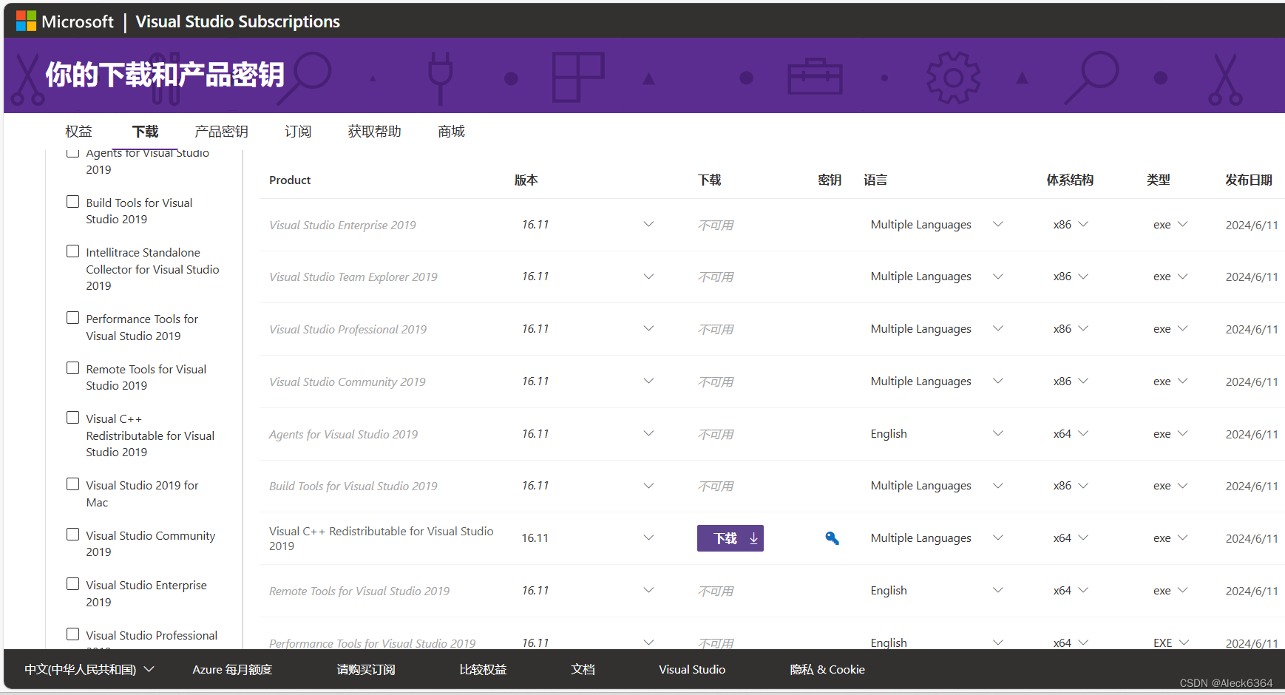Click 你的下载和产品密钥 page heading
1285x695 pixels.
tap(165, 75)
